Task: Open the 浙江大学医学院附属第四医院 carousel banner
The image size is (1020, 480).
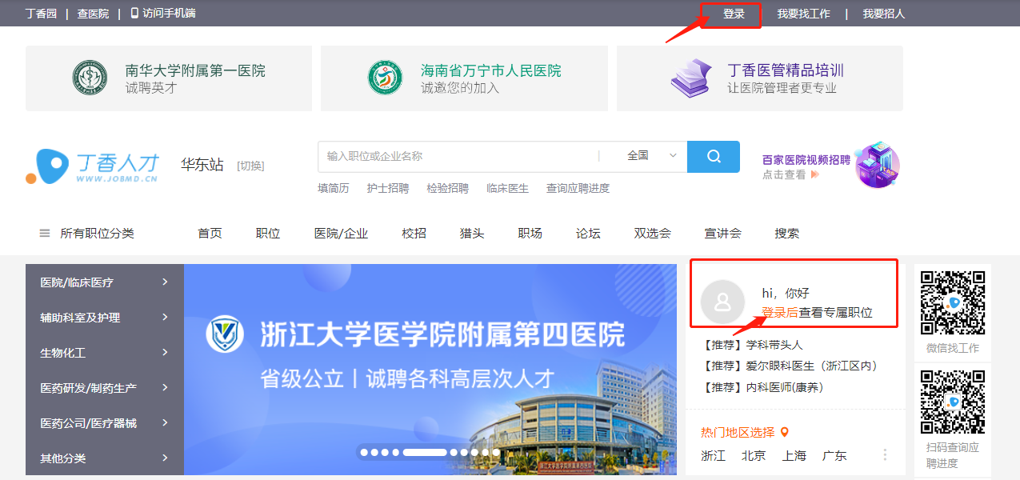Action: (430, 370)
